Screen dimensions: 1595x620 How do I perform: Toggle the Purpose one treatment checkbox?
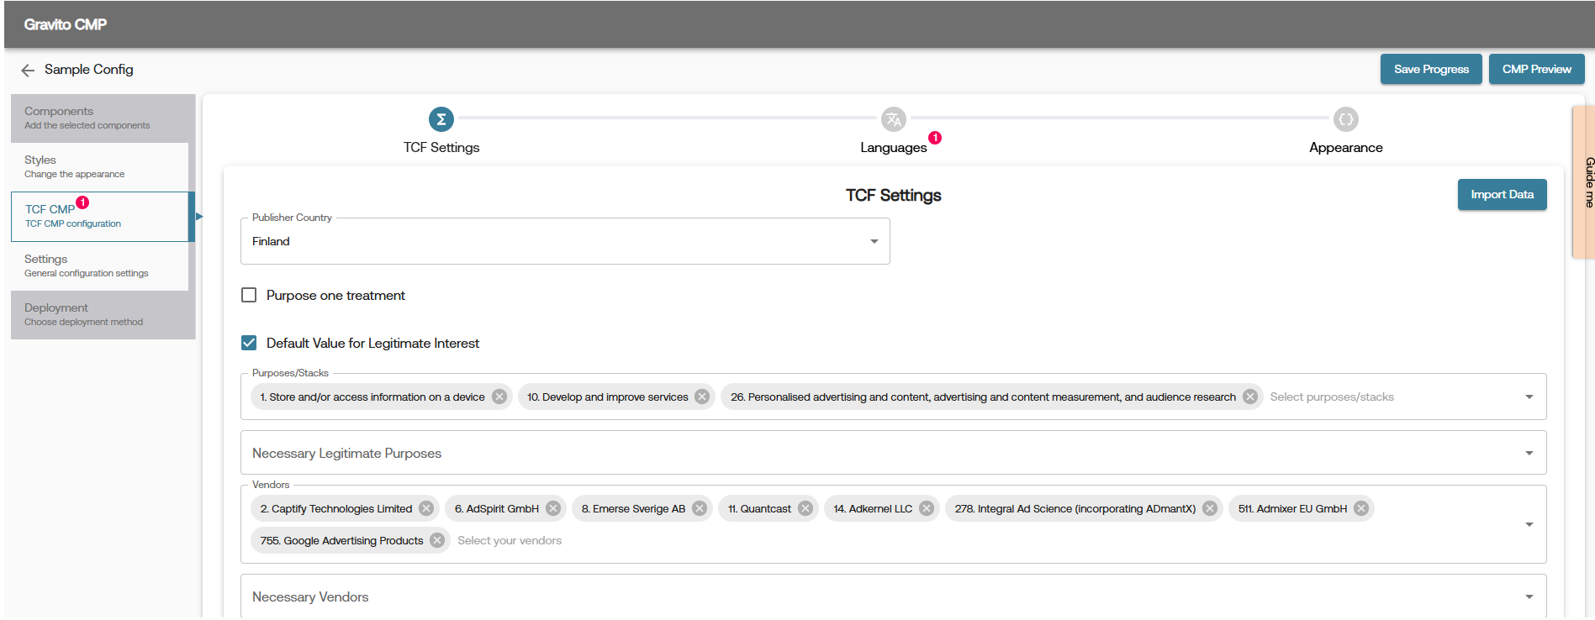[x=249, y=295]
